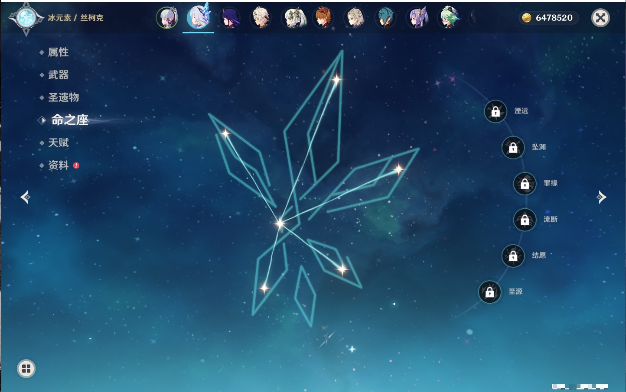The width and height of the screenshot is (626, 392).
Task: Click the lower-right star of the constellation
Action: 342,270
